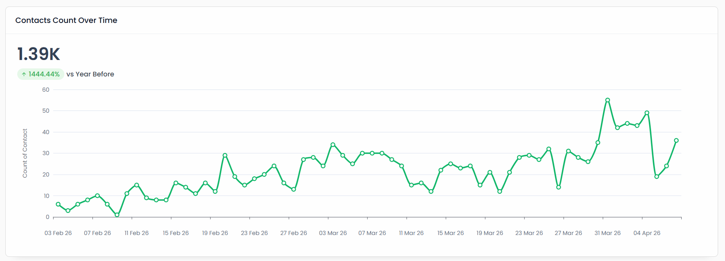This screenshot has height=261, width=725.
Task: Select the highest peak data point at 55
Action: click(607, 100)
